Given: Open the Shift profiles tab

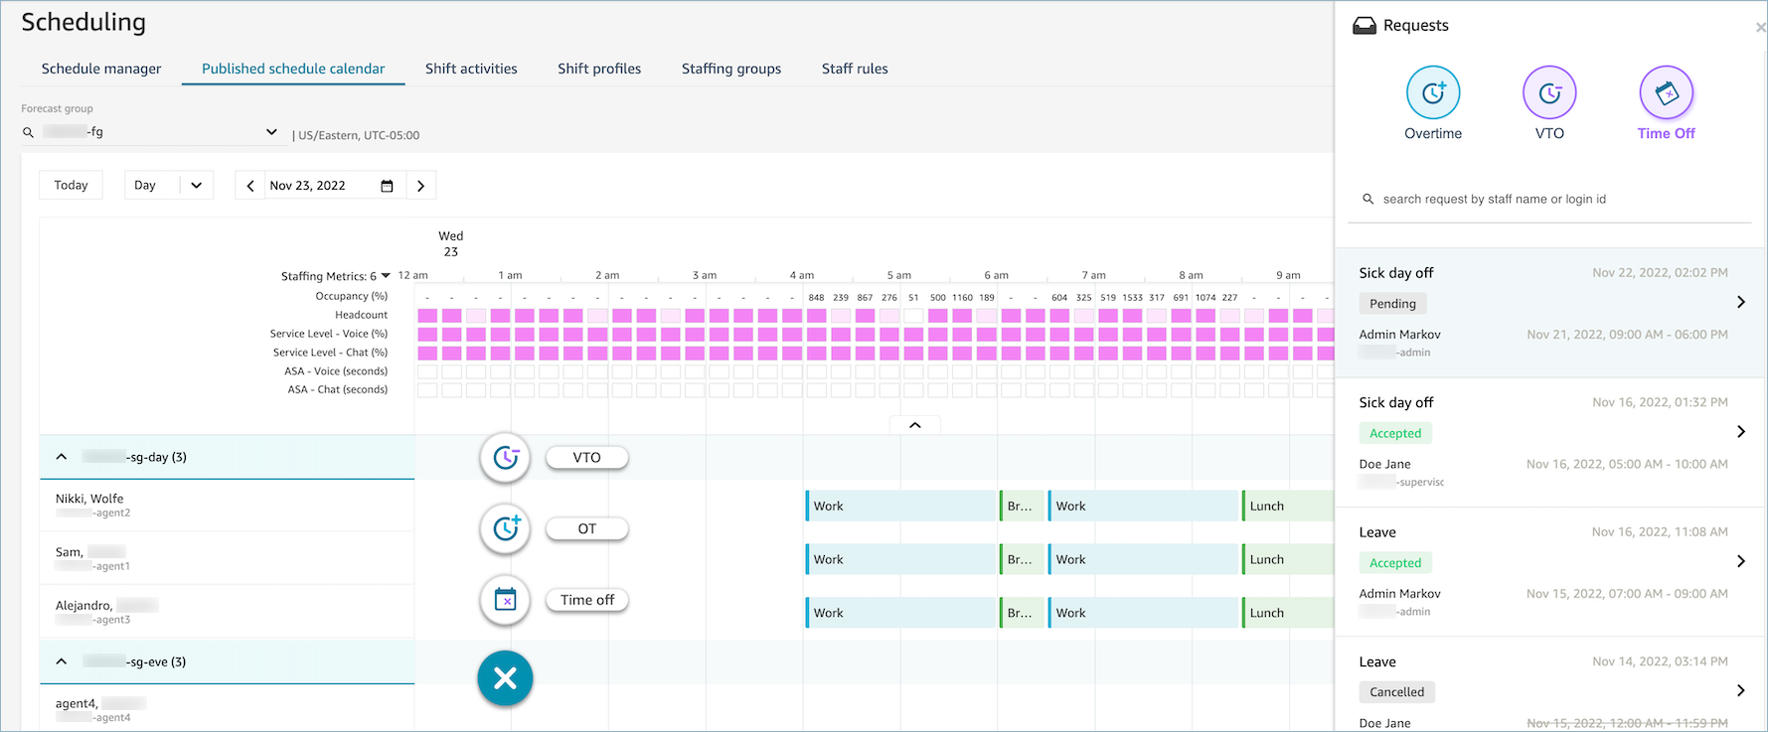Looking at the screenshot, I should [599, 69].
